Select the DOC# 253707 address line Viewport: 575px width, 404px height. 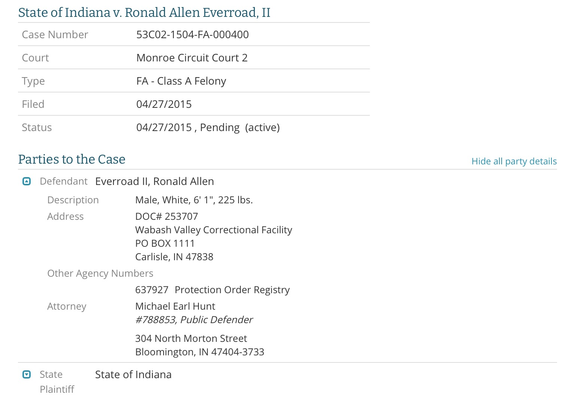[x=167, y=216]
